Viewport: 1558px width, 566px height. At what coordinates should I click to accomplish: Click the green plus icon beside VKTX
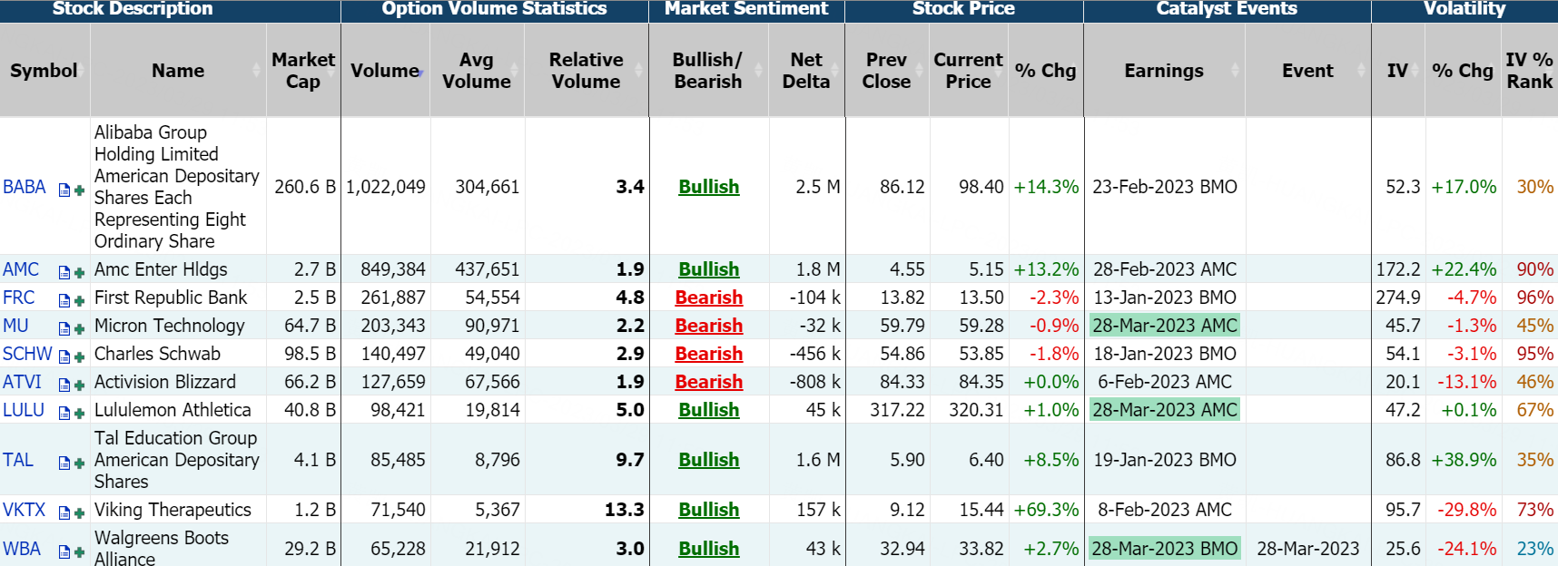pyautogui.click(x=79, y=512)
